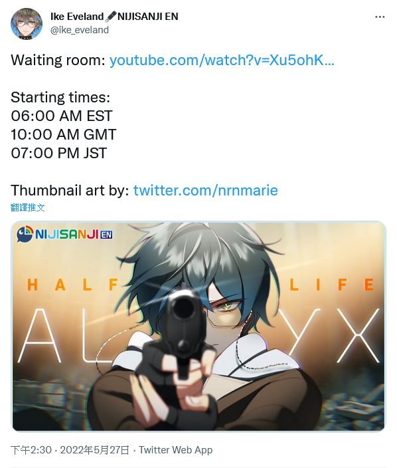This screenshot has height=468, width=397.
Task: Click the Twitter Web App source label
Action: click(175, 450)
